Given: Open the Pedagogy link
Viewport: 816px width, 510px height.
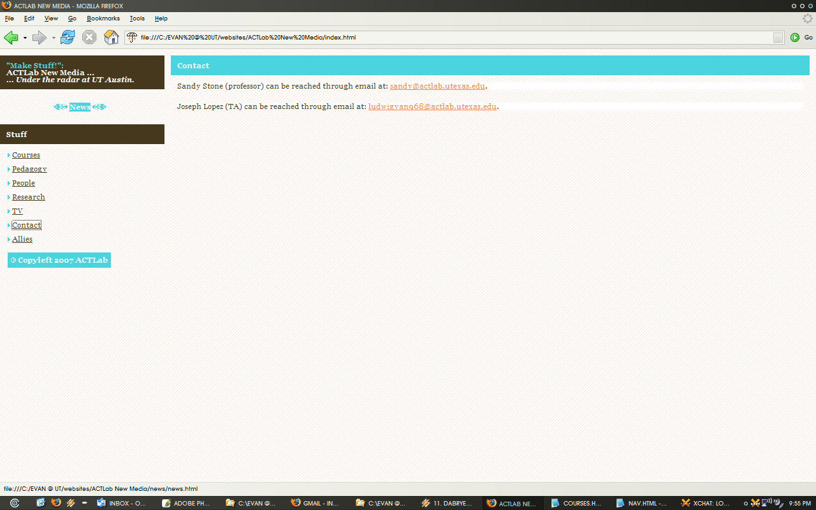Looking at the screenshot, I should [29, 169].
